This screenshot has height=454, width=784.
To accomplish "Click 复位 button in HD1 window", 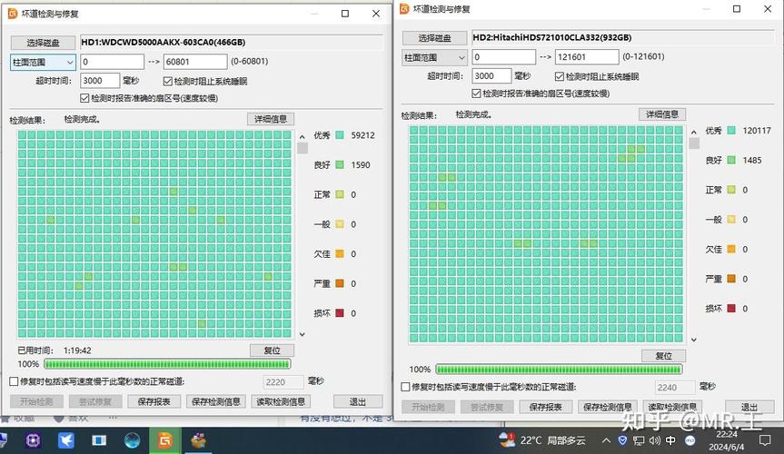I will (272, 350).
